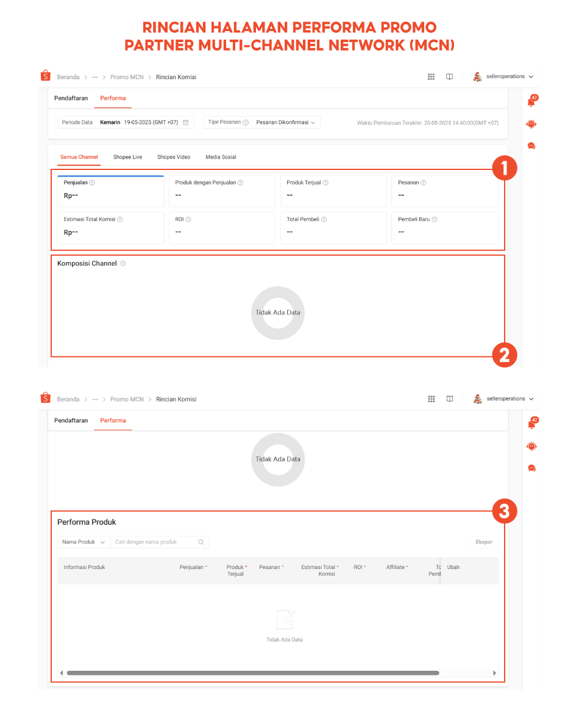Switch to the Media Sosial tab
The width and height of the screenshot is (579, 711).
tap(221, 157)
